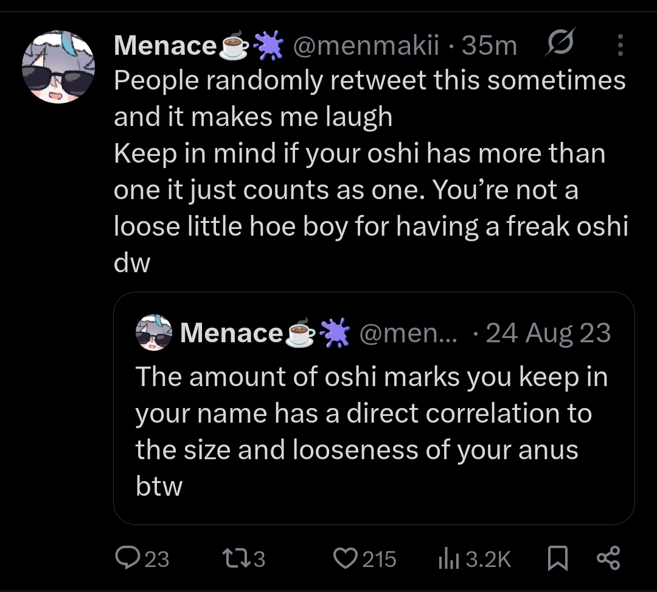Click the slashed-circle icon beside the timestamp
Screen dimensions: 657x592
pos(560,45)
